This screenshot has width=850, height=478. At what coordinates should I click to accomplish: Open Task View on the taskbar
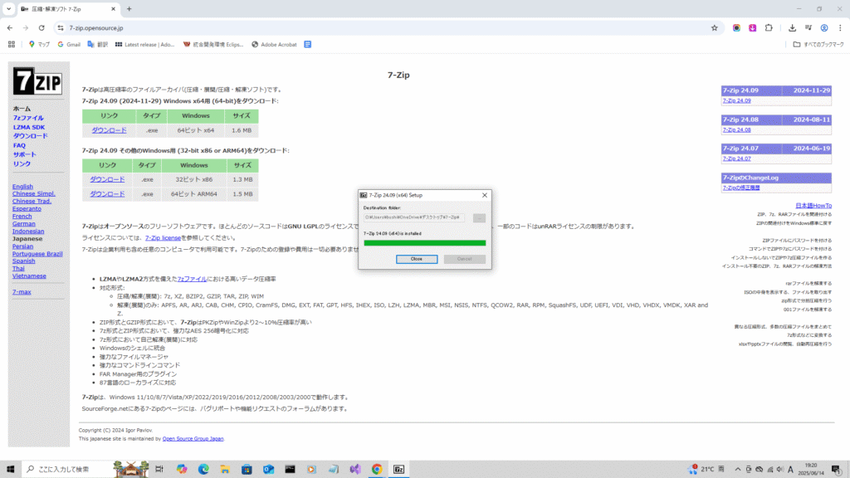tap(159, 470)
